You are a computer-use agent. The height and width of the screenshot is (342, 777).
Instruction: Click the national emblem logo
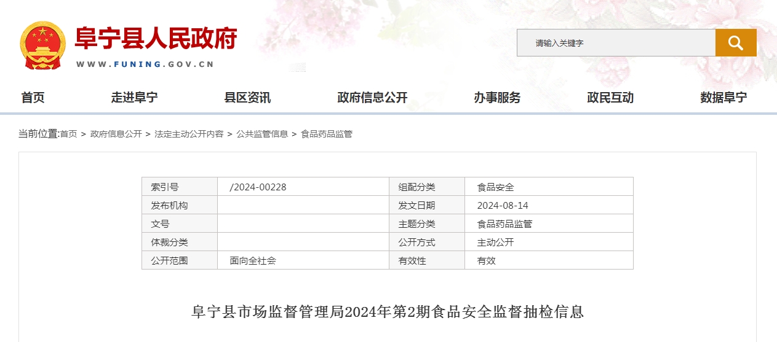[x=42, y=46]
